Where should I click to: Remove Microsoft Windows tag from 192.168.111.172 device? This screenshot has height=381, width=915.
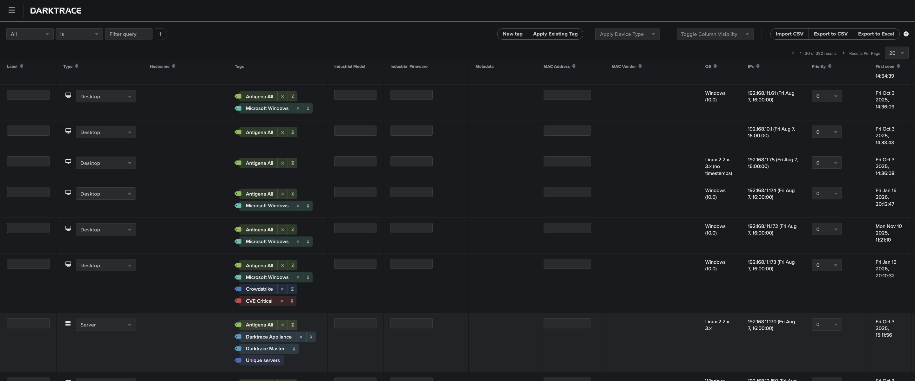point(298,241)
